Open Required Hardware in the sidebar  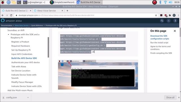click(x=21, y=46)
